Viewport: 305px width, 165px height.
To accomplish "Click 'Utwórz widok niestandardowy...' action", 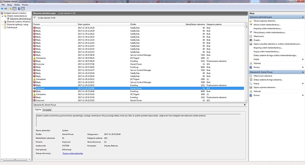I will (x=267, y=25).
